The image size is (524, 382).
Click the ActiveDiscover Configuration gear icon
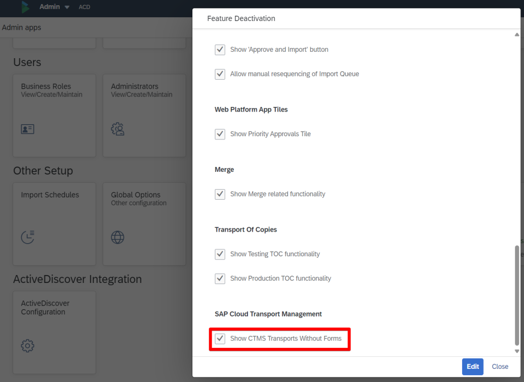[28, 345]
